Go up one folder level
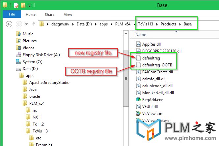Screen dimensions: 219x146 coord(34,24)
